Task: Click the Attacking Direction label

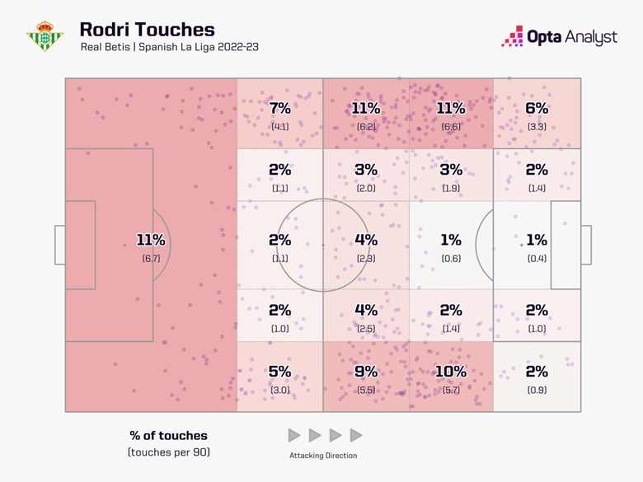Action: (x=323, y=456)
